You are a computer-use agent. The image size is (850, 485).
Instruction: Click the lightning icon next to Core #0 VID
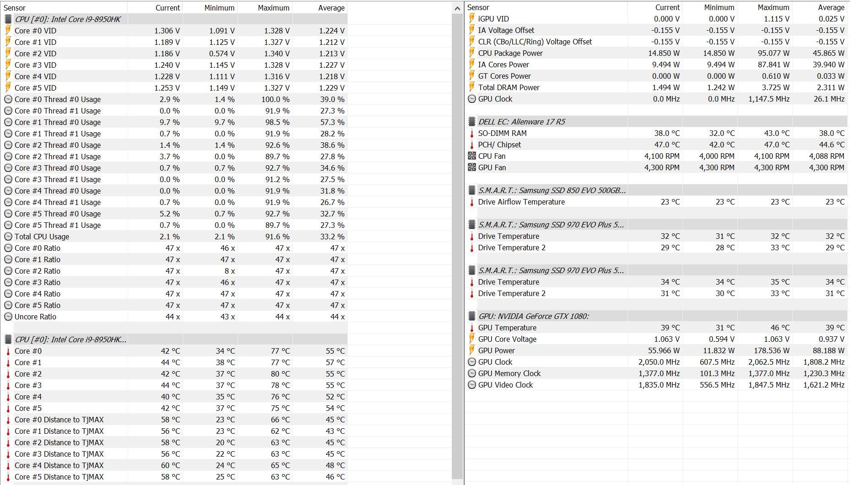pyautogui.click(x=8, y=31)
